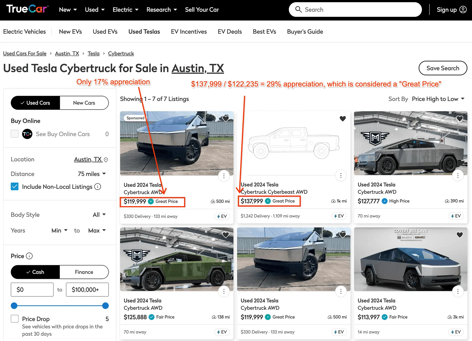Open the Years Min dropdown
The width and height of the screenshot is (472, 341).
coord(60,231)
